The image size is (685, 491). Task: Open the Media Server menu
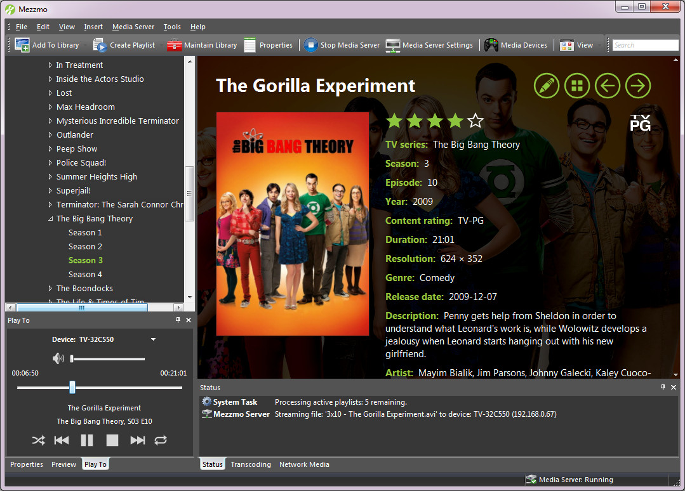pyautogui.click(x=133, y=27)
